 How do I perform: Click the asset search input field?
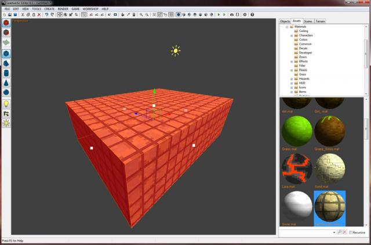tap(307, 232)
